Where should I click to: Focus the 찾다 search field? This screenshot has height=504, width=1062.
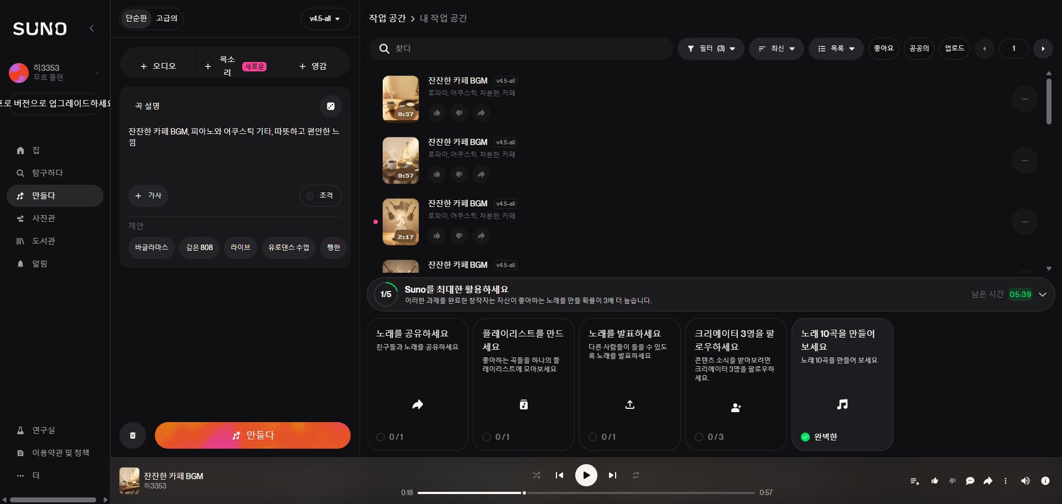(x=521, y=49)
